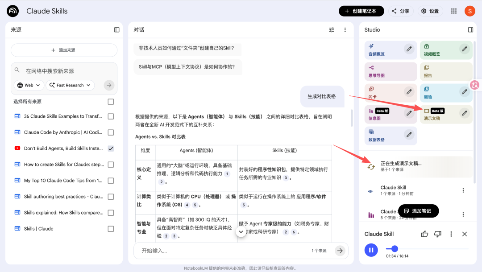Viewport: 482px width, 272px height.
Task: Check the Skills | Claude source
Action: 111,229
